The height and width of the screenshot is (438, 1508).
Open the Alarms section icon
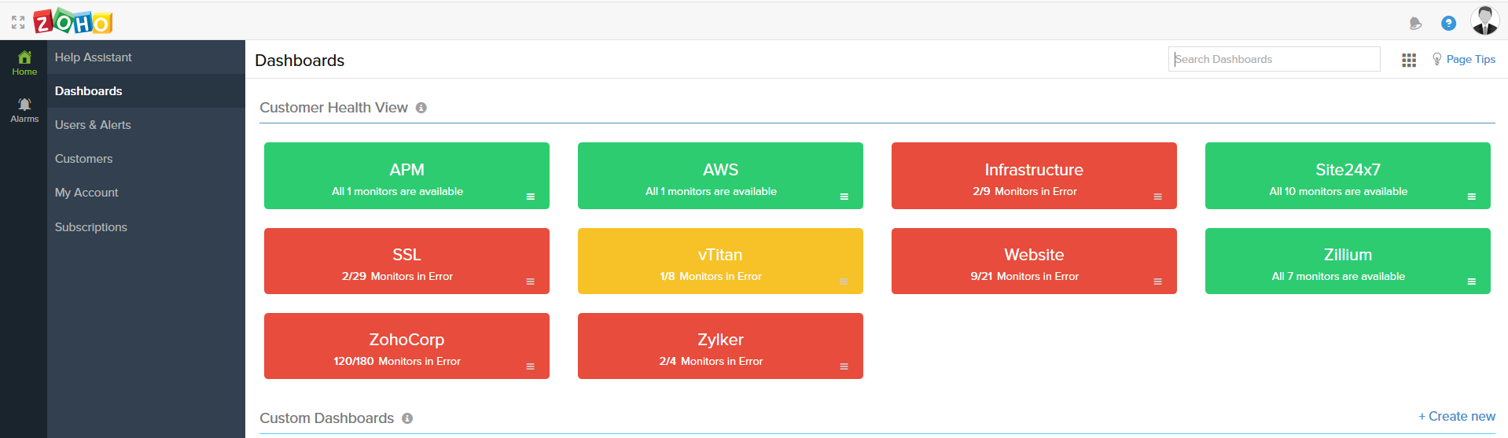click(24, 110)
